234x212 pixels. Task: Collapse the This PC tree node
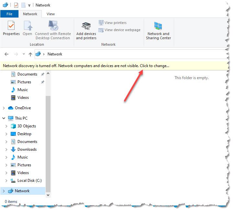point(4,118)
